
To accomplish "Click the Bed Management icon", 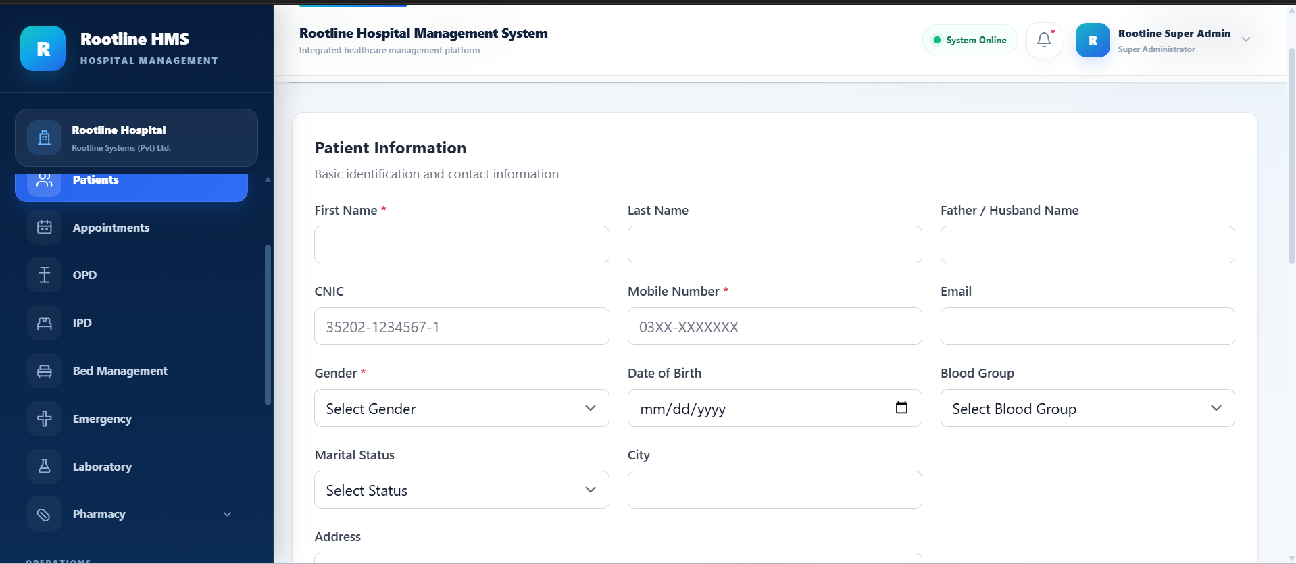I will 45,371.
